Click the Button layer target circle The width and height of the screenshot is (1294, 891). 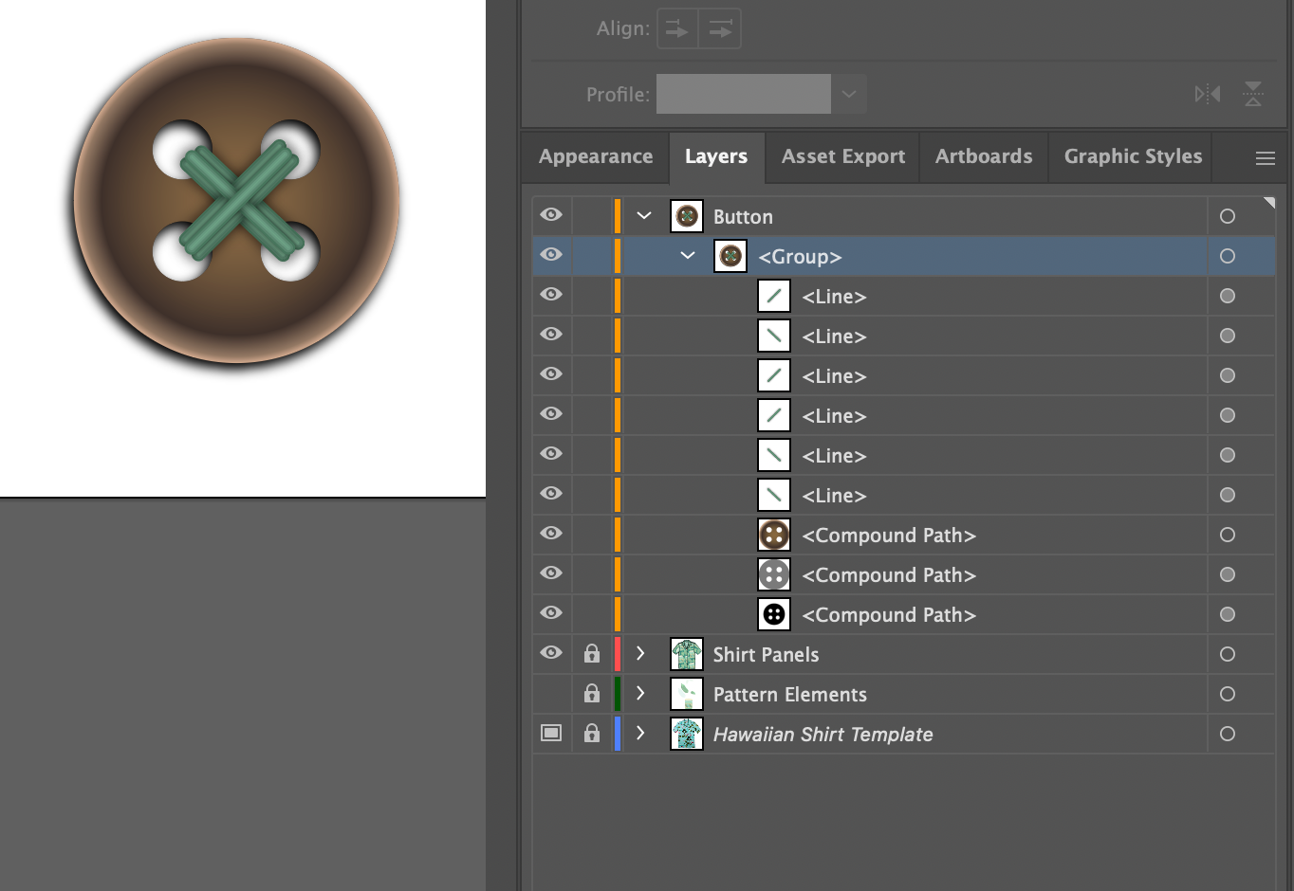pyautogui.click(x=1228, y=216)
